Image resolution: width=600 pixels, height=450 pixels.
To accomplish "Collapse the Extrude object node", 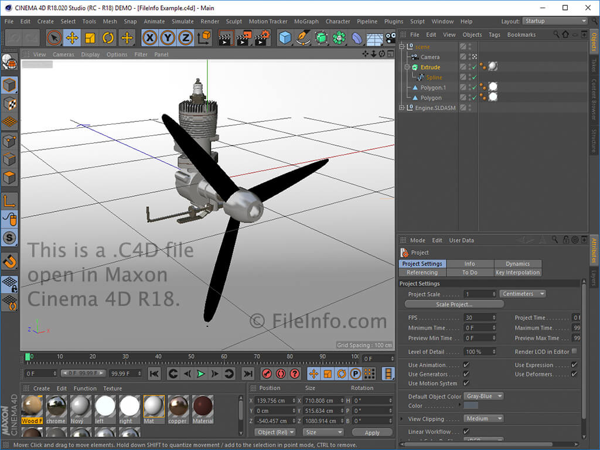I will [x=408, y=67].
